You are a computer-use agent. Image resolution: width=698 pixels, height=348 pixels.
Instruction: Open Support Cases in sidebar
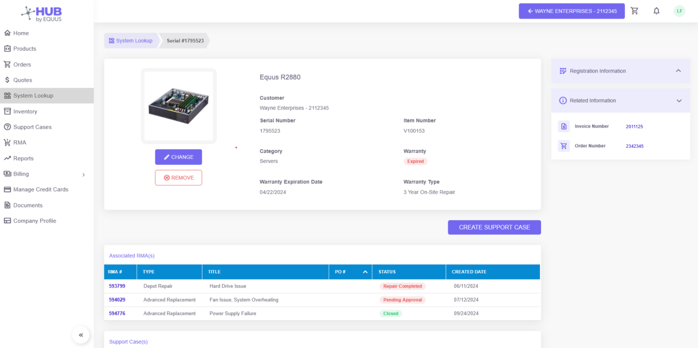click(47, 127)
